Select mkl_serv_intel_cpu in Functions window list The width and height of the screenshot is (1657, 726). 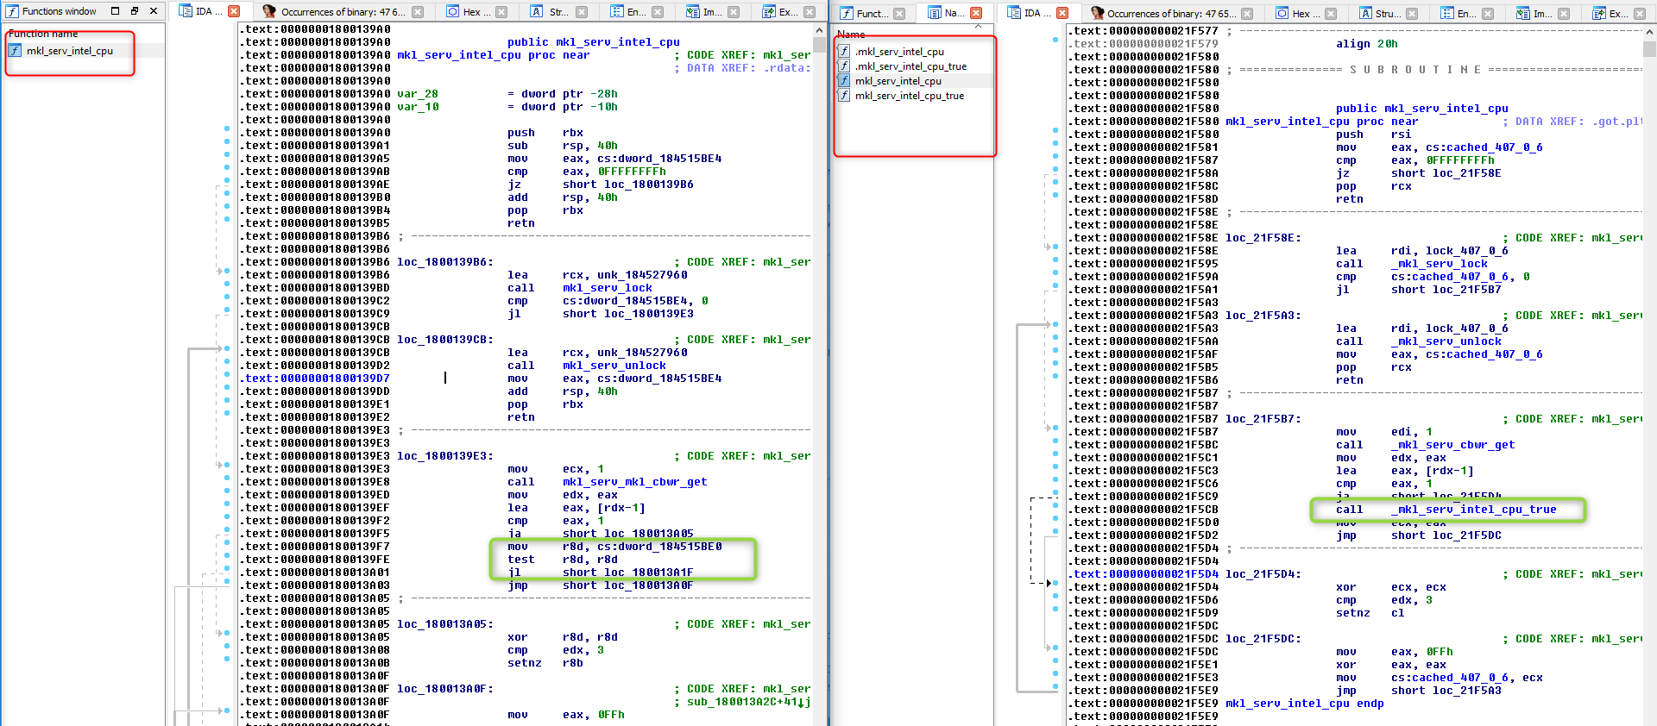85,51
